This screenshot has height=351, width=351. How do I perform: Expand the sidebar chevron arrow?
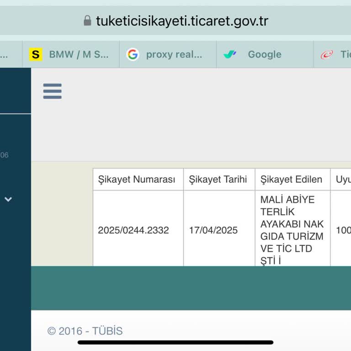(8, 199)
